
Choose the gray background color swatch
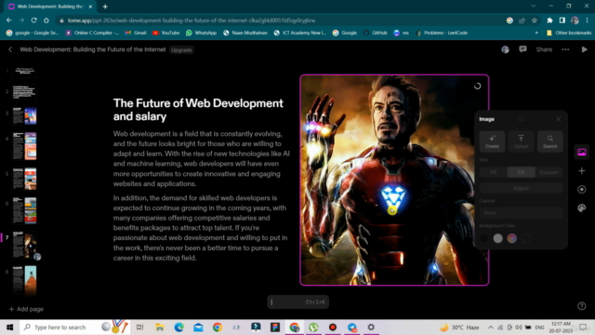(x=498, y=238)
